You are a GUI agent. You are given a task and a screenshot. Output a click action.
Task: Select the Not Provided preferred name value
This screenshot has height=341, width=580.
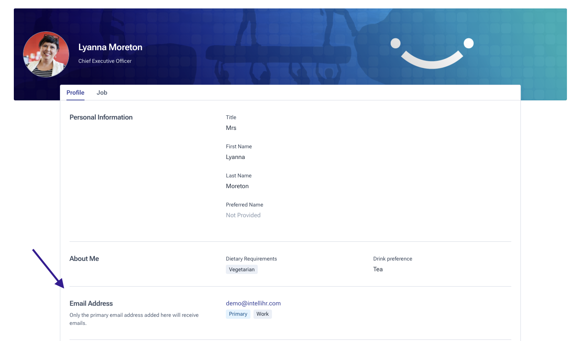click(x=243, y=215)
